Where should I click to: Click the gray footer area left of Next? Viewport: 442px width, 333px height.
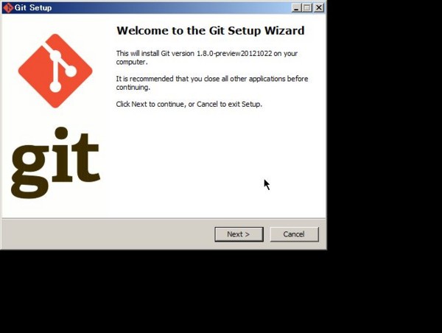point(107,234)
